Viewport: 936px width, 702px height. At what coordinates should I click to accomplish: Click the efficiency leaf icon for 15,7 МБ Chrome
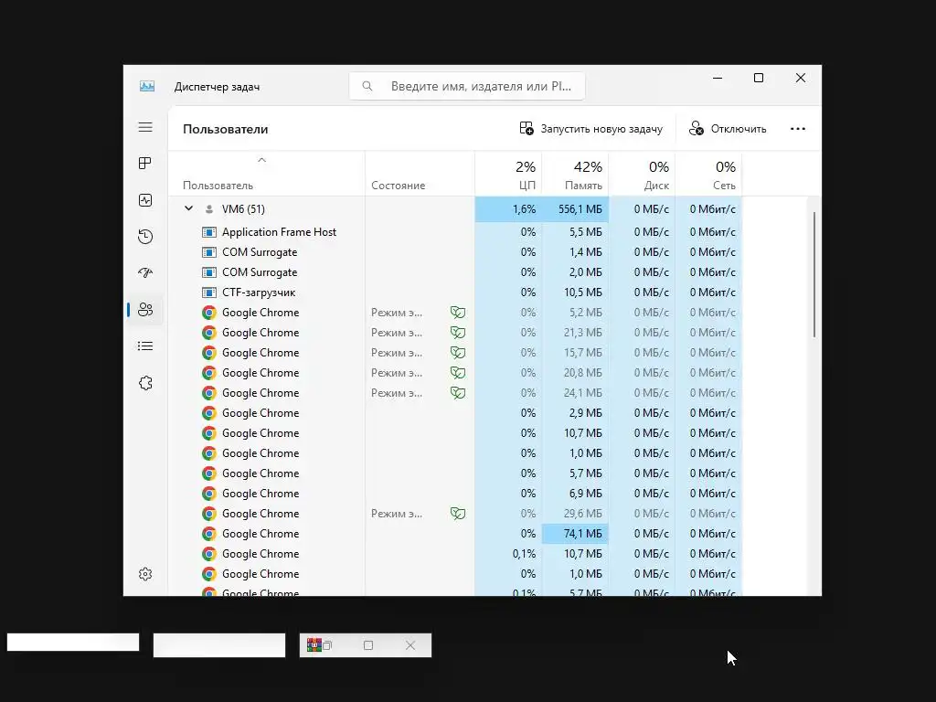(458, 353)
